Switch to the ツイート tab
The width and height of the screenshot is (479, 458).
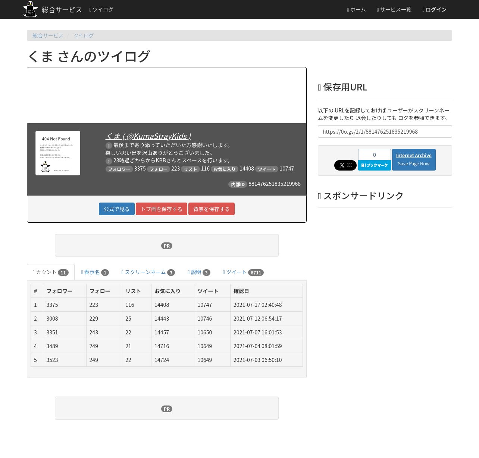coord(243,272)
